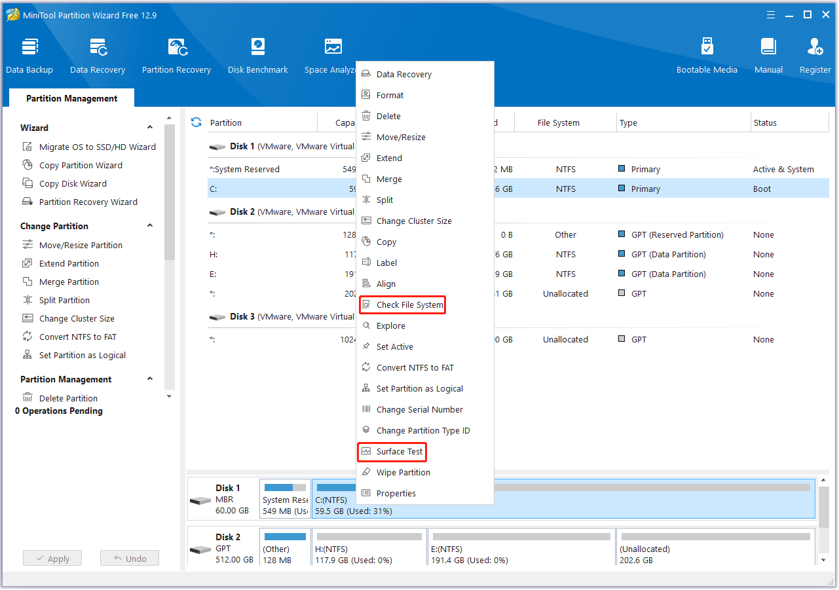Refresh the partition list with the refresh icon
This screenshot has height=590, width=839.
[196, 122]
